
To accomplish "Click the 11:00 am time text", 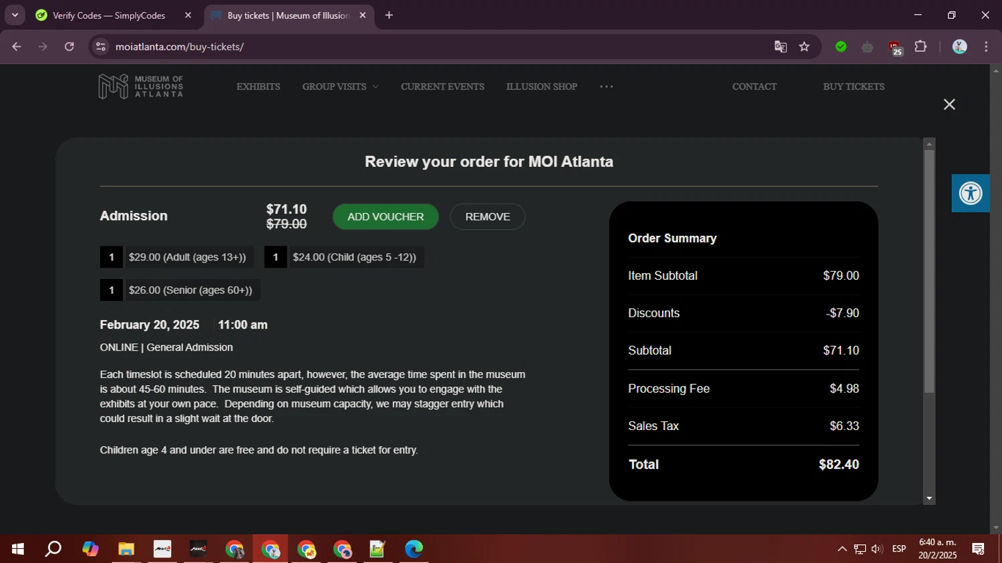I will (242, 325).
